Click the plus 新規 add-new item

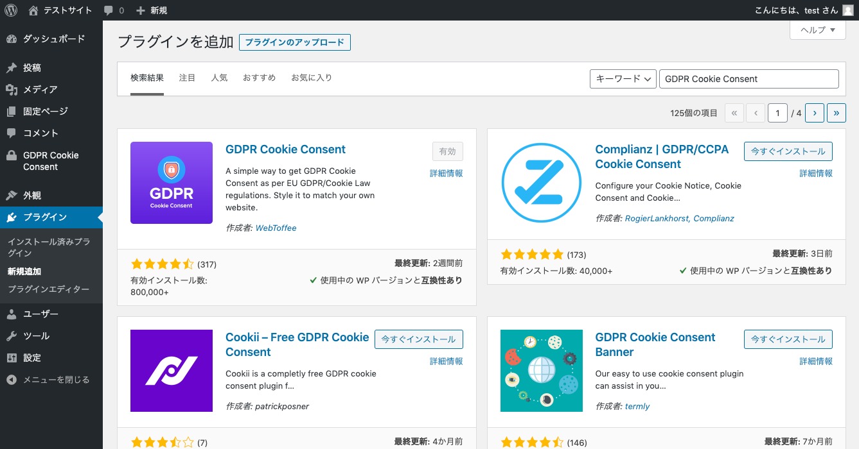[152, 10]
